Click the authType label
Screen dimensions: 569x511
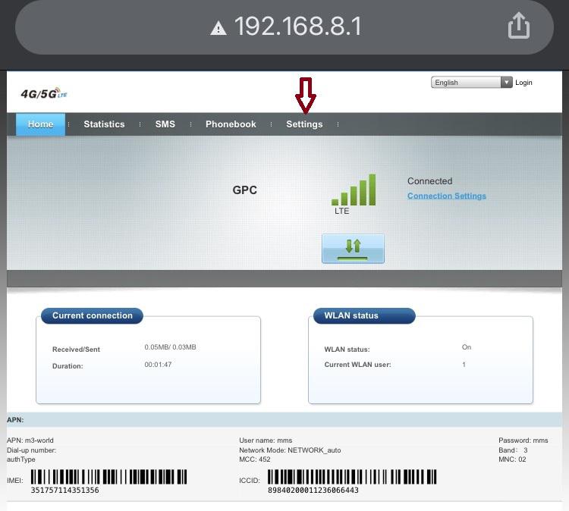pos(21,459)
